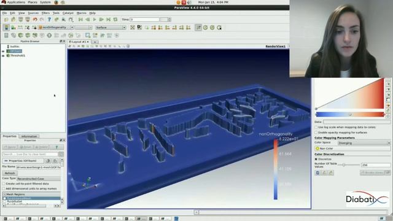Toggle the highlighted mesh region checkbox
The image size is (393, 221).
4,198
